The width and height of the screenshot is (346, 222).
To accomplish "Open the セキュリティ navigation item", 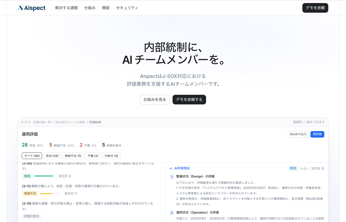I will [127, 8].
